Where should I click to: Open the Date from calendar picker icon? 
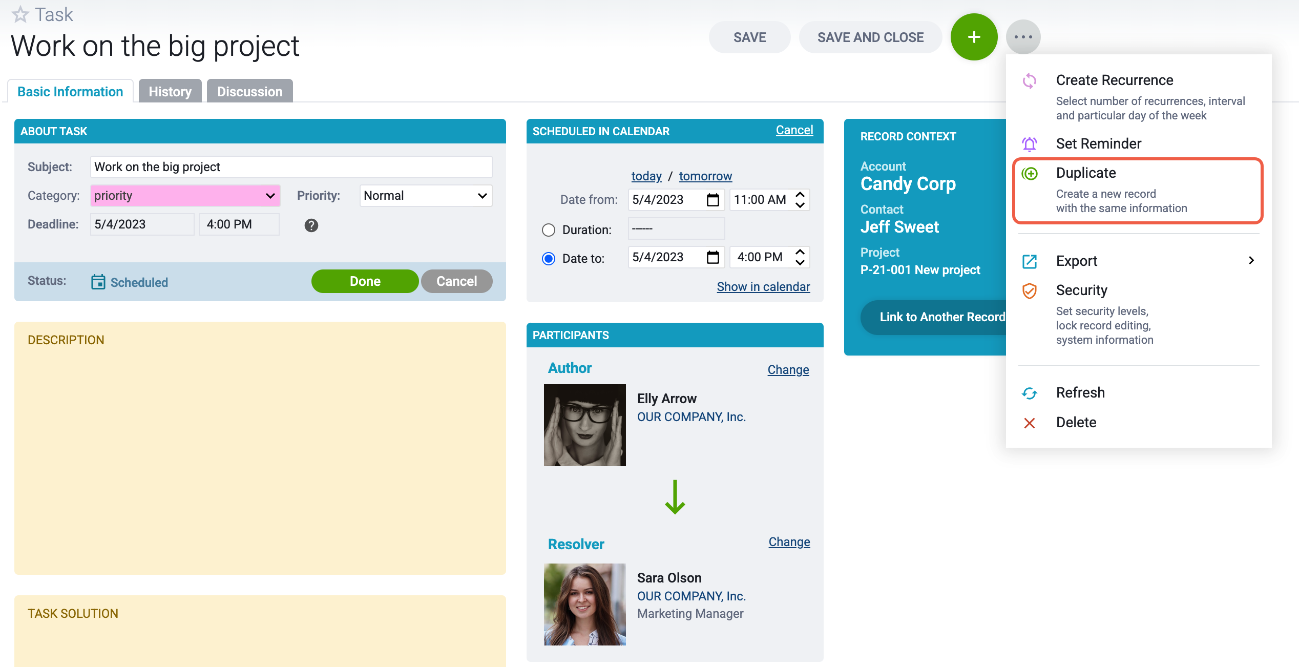[x=713, y=200]
